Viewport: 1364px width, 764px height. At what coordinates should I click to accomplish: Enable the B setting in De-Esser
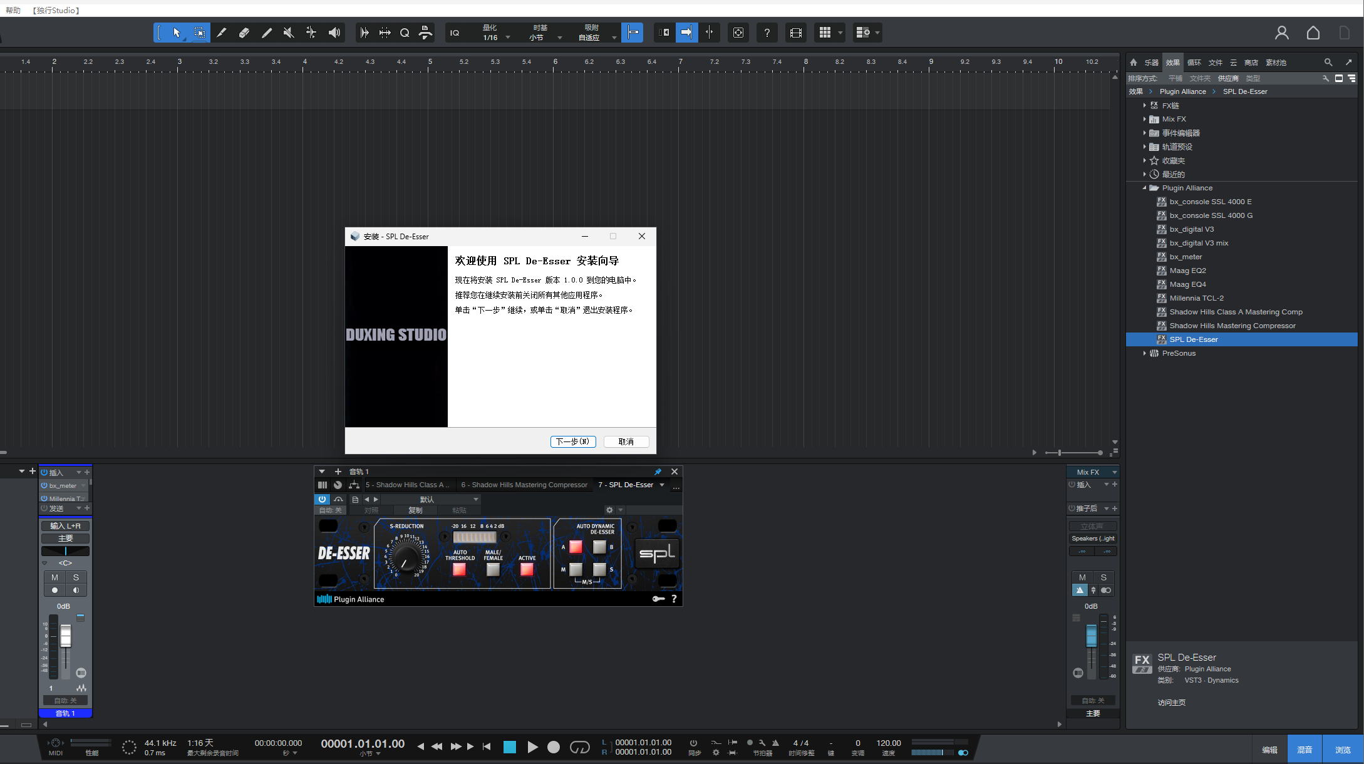click(x=599, y=547)
